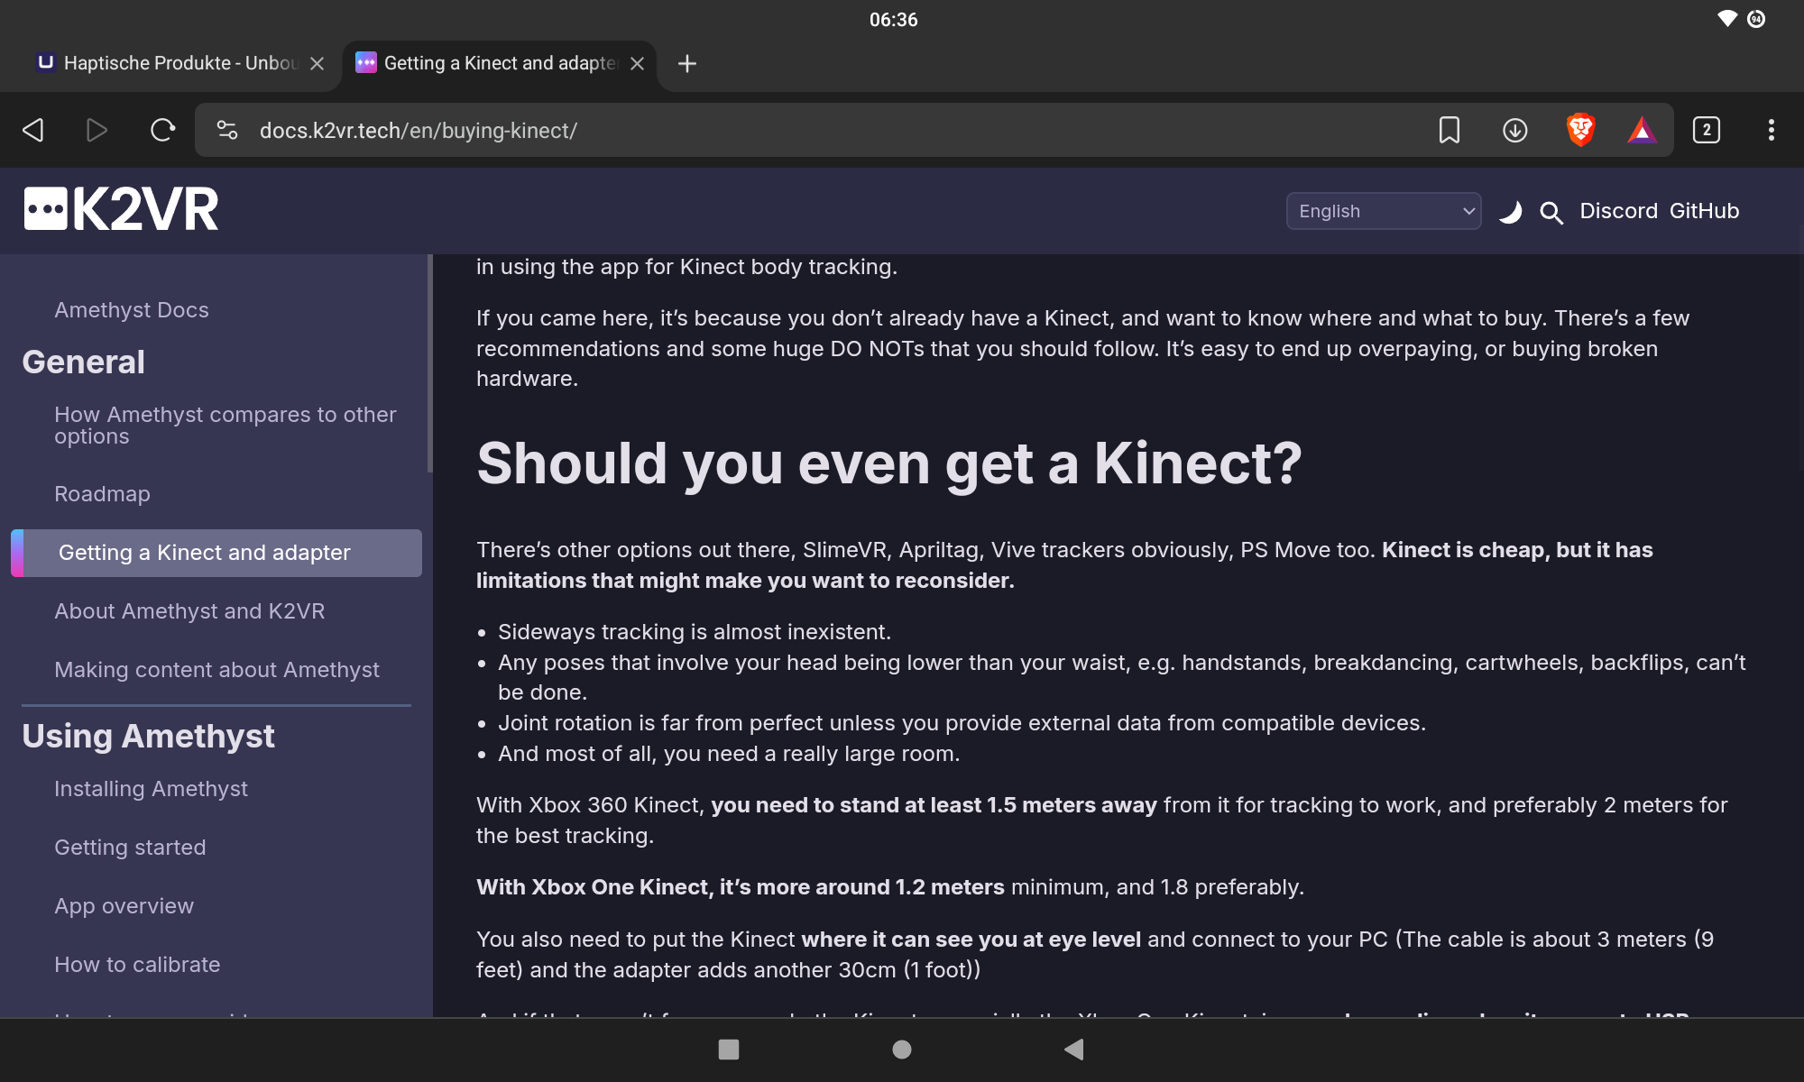Open Brave Rewards triangle icon
The width and height of the screenshot is (1804, 1082).
[x=1642, y=130]
